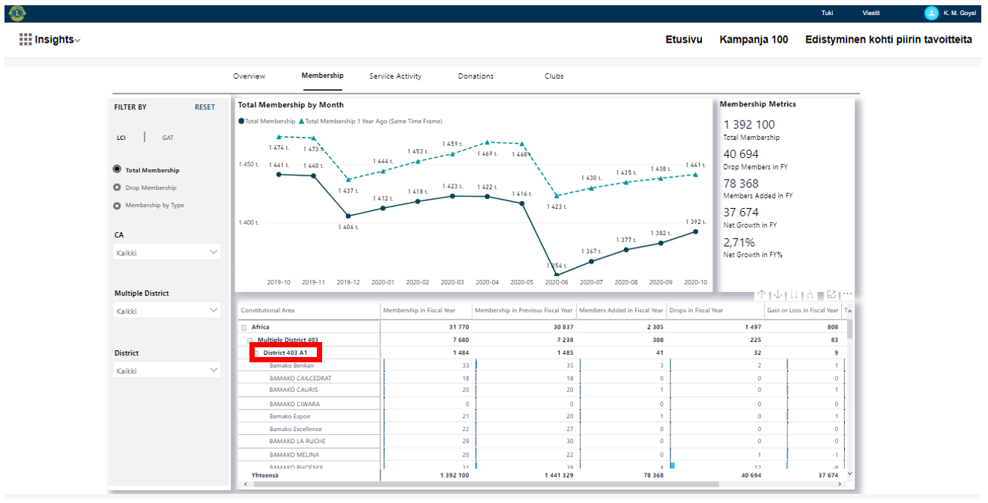988x503 pixels.
Task: Open the Insights app grid icon
Action: pyautogui.click(x=25, y=40)
